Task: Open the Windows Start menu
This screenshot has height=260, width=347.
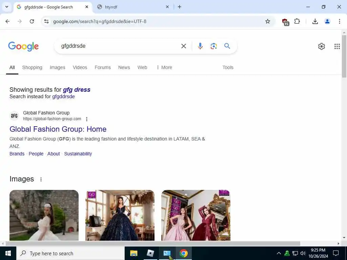Action: 8,253
